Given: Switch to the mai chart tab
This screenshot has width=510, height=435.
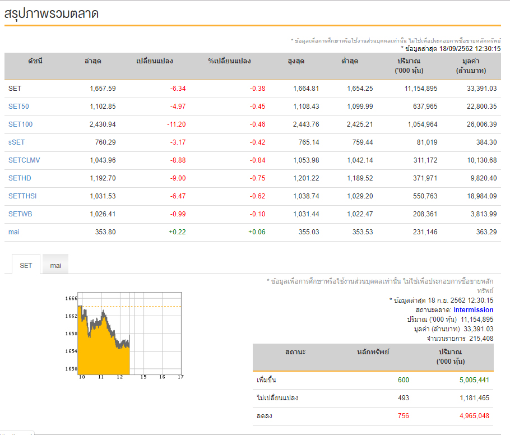Looking at the screenshot, I should pos(55,265).
